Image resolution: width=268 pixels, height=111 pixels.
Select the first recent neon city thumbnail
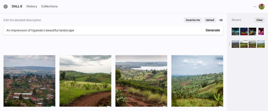(x=235, y=31)
